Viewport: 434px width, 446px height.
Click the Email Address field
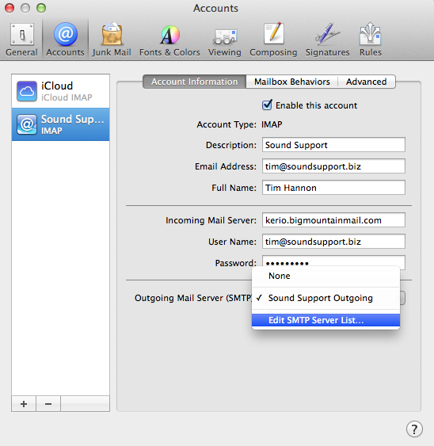pyautogui.click(x=333, y=166)
